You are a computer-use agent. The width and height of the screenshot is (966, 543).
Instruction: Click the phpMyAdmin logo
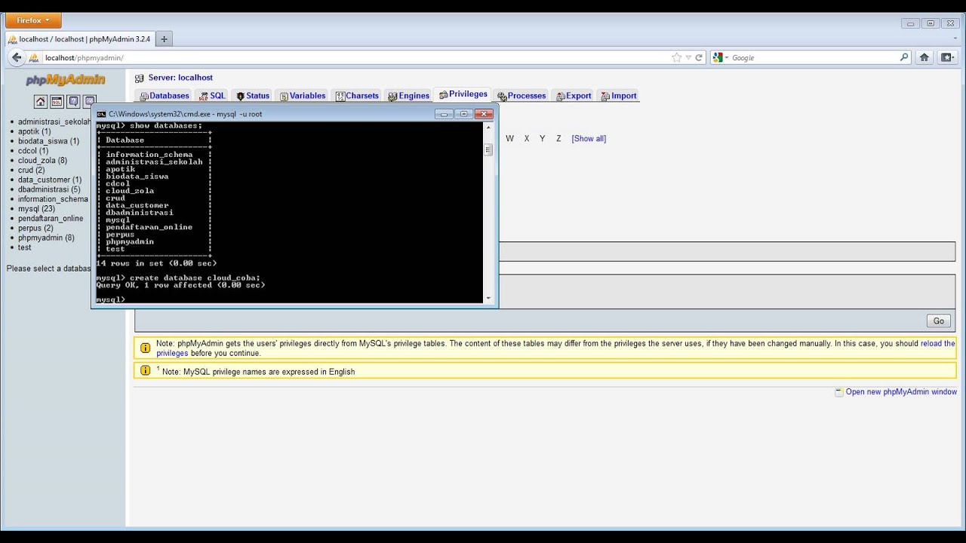pyautogui.click(x=66, y=80)
